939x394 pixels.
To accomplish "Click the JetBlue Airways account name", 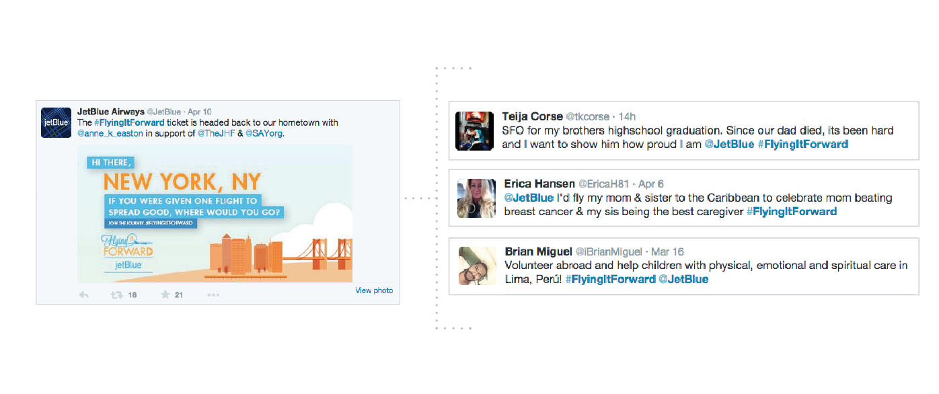I will click(110, 112).
